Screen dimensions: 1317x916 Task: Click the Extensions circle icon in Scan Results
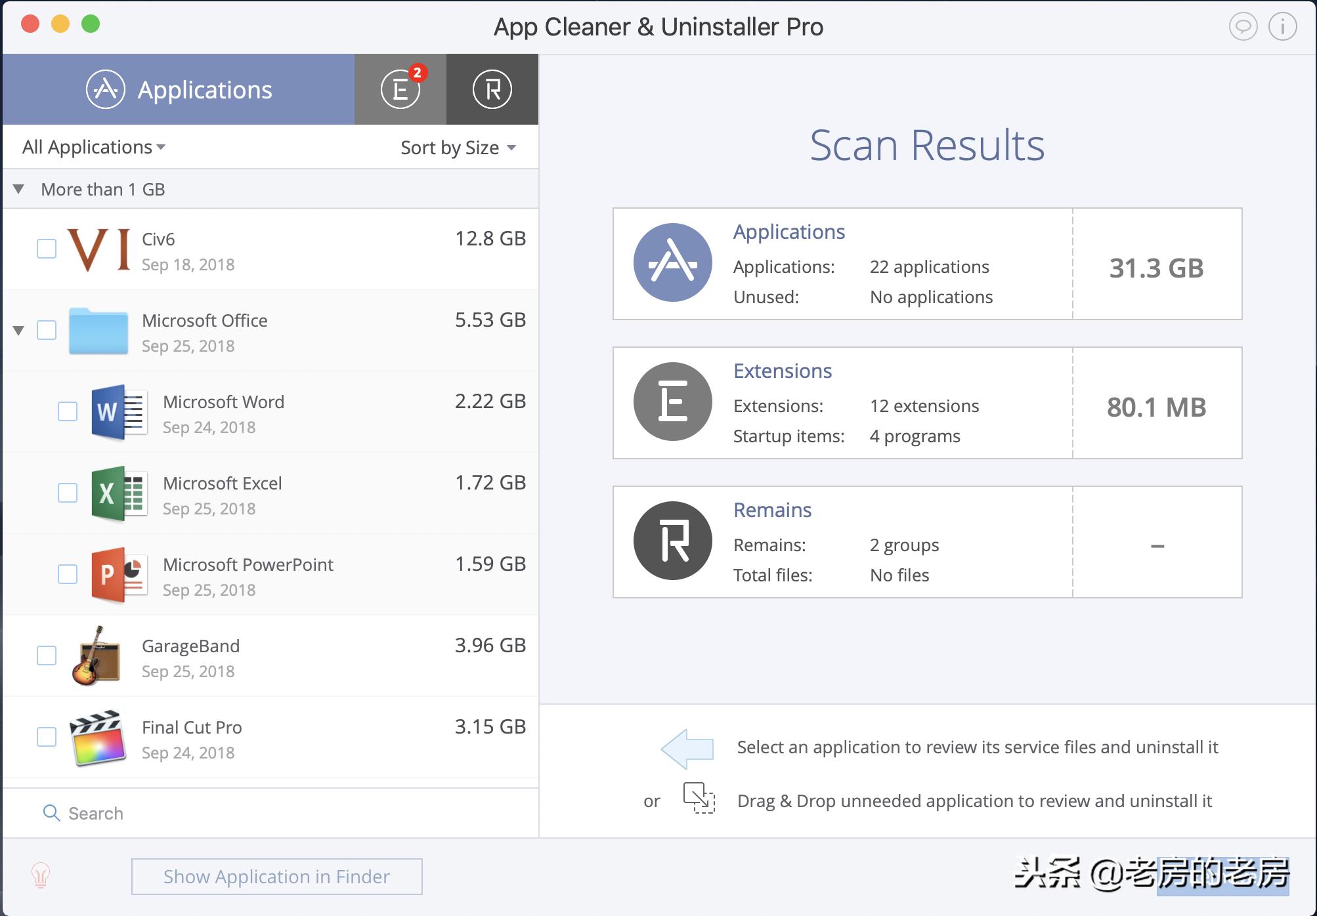pyautogui.click(x=672, y=402)
